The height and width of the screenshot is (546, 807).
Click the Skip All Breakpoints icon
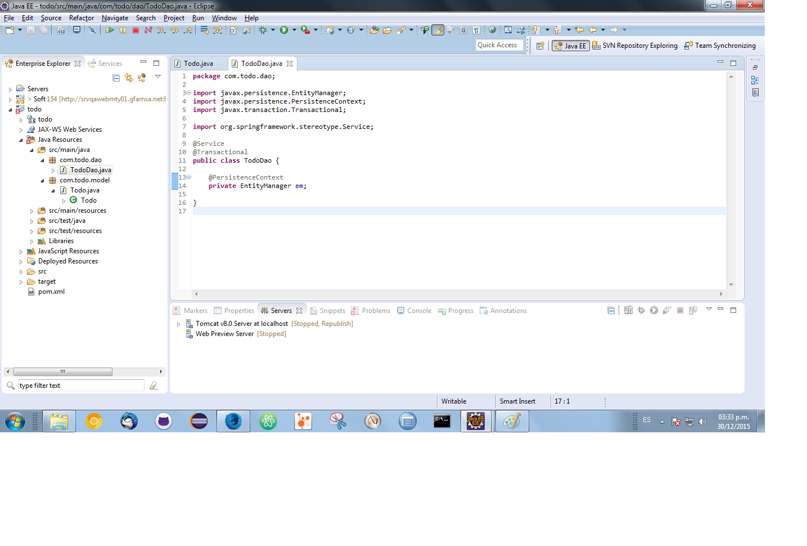(x=92, y=30)
